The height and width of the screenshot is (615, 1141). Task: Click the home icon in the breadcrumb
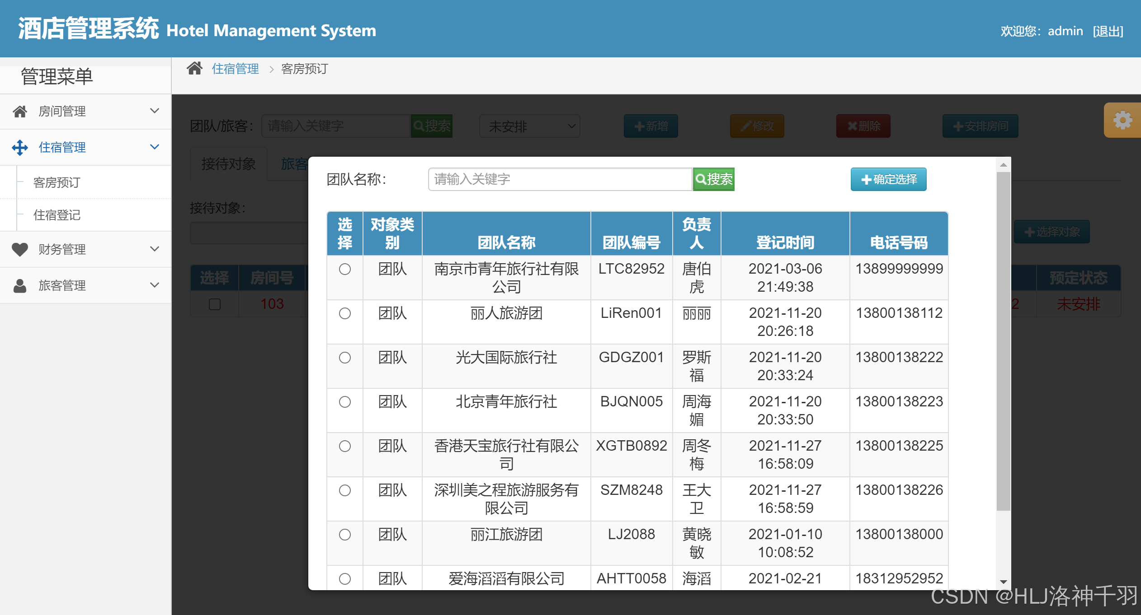pyautogui.click(x=195, y=69)
